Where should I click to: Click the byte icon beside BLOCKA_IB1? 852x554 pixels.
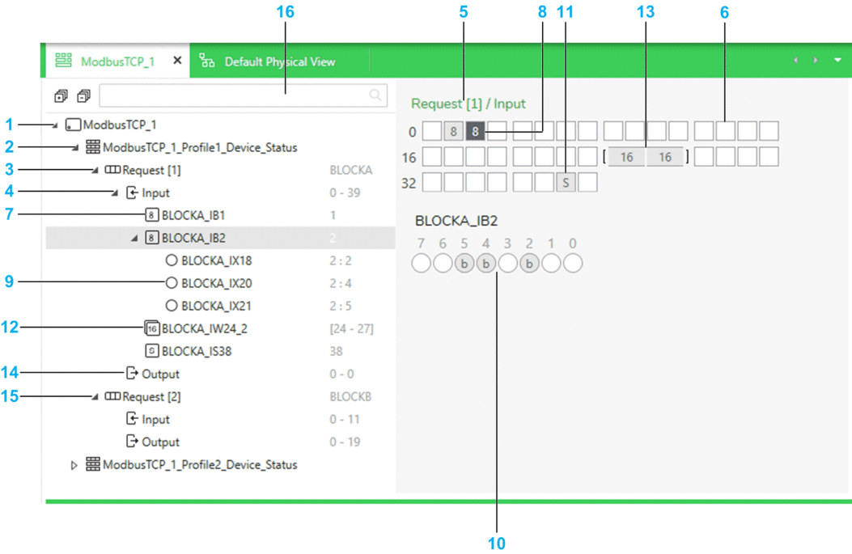point(151,215)
